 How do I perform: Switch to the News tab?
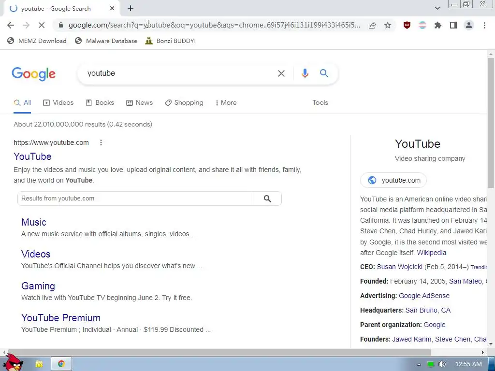coord(140,103)
